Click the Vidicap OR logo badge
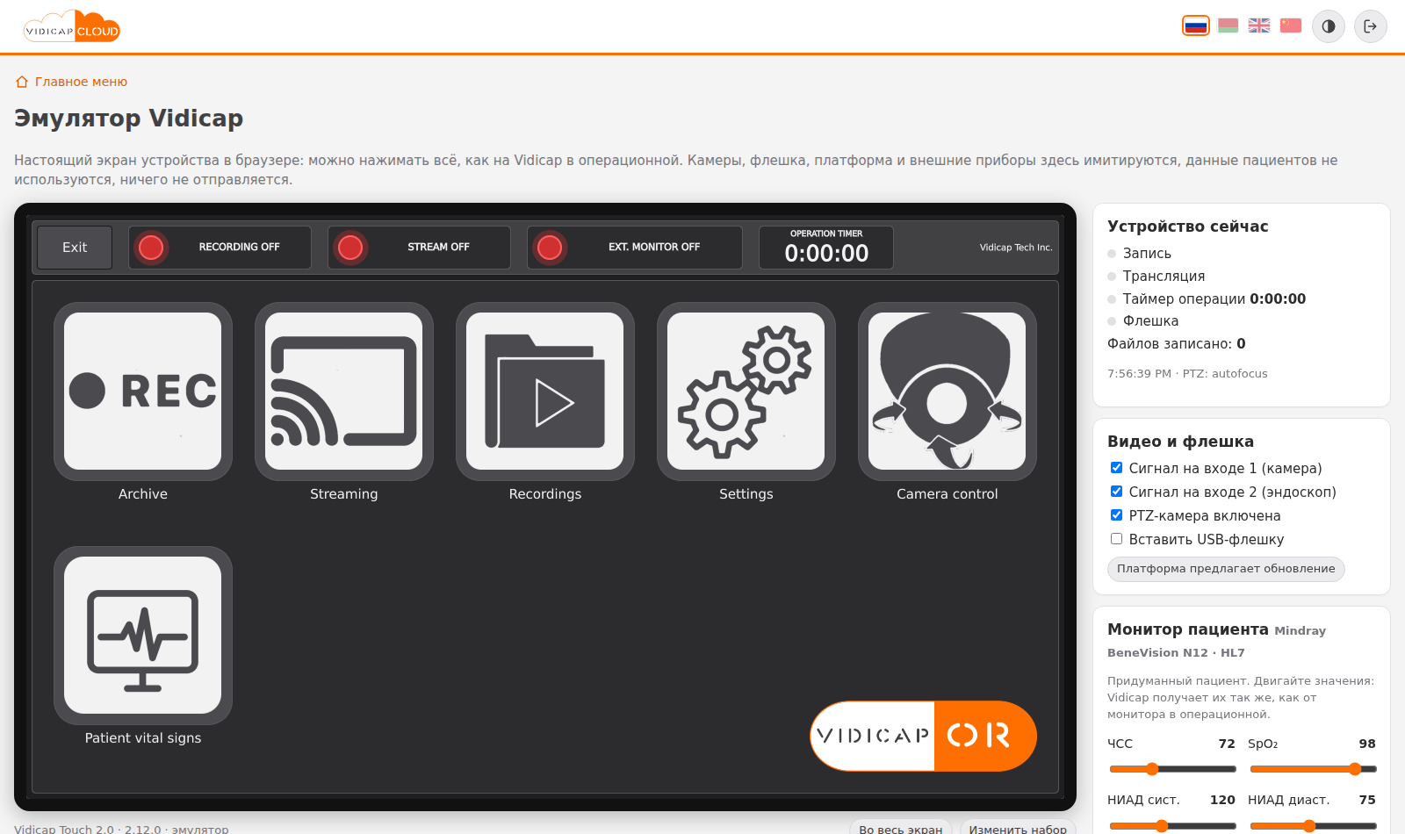This screenshot has height=834, width=1405. [923, 736]
